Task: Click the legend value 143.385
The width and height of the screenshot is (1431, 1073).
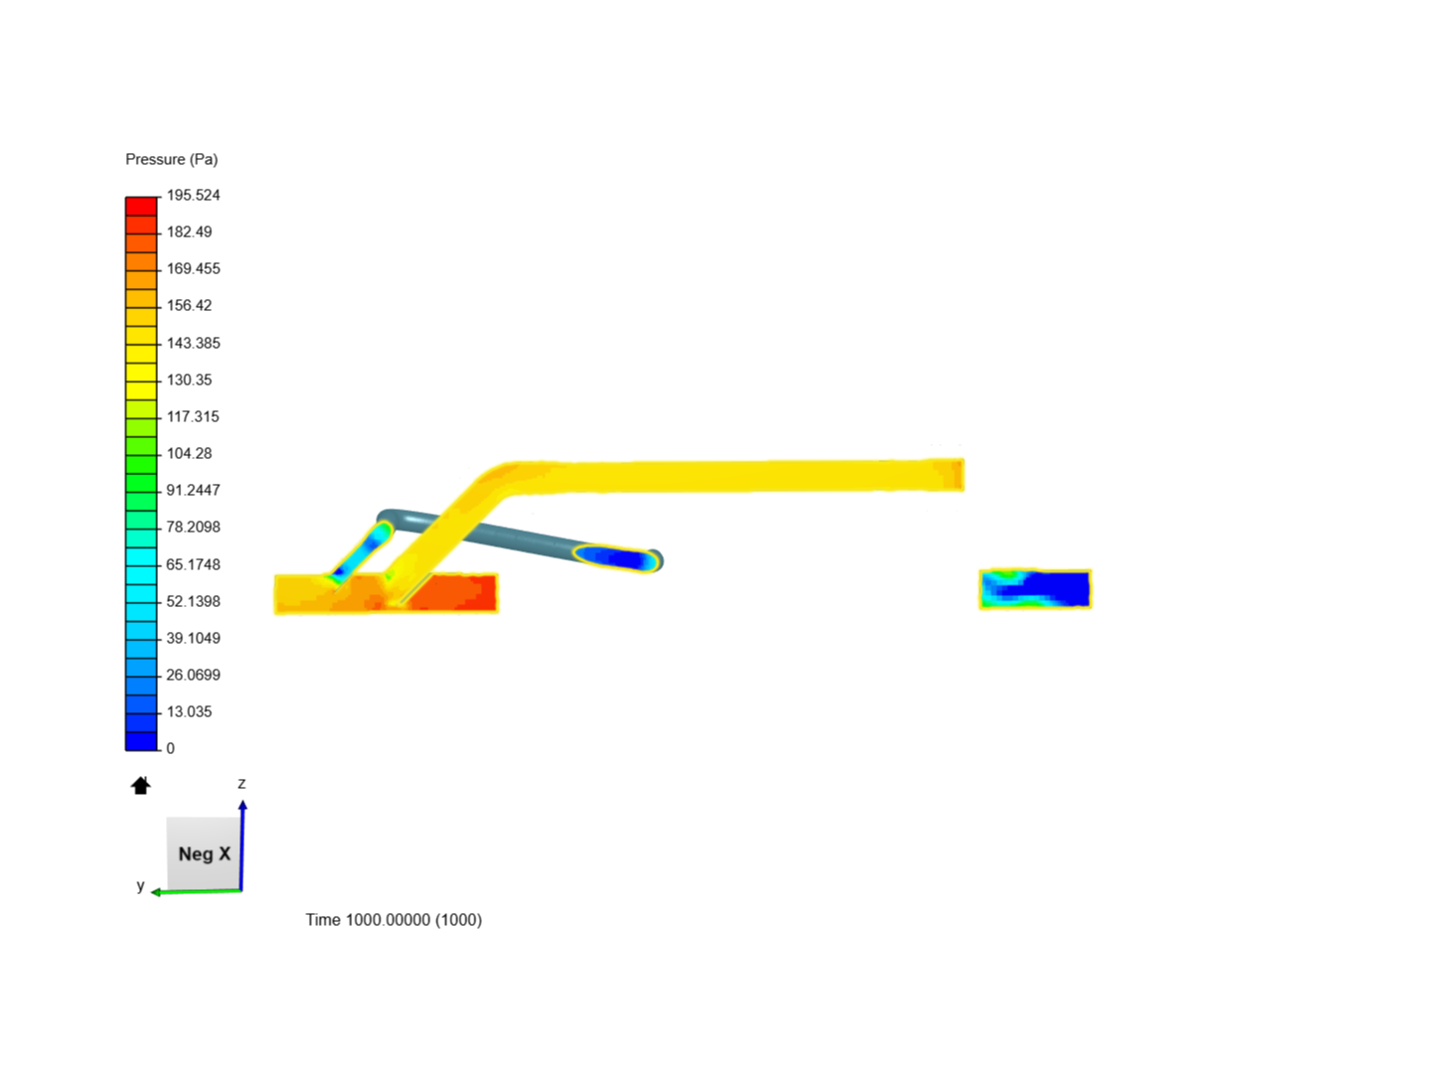Action: (x=193, y=343)
